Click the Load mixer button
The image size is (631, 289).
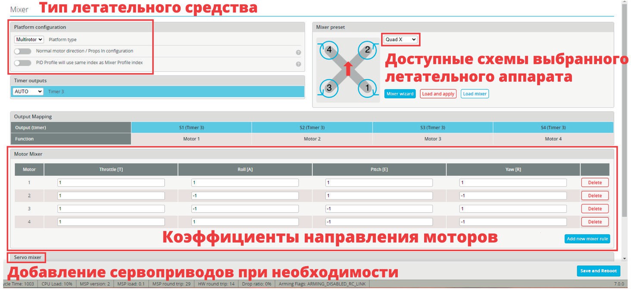pyautogui.click(x=475, y=94)
